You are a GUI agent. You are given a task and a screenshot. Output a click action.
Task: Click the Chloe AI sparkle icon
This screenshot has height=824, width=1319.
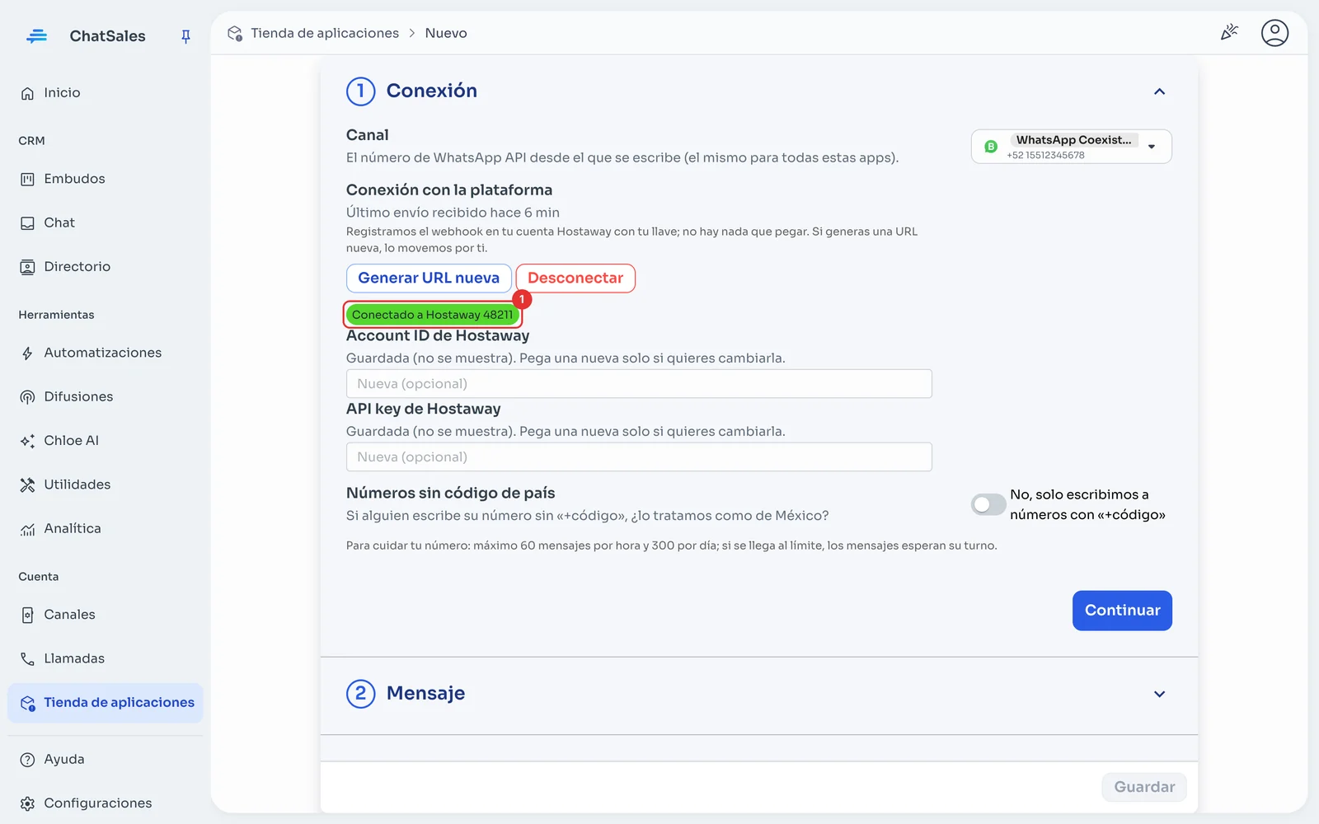(x=27, y=441)
